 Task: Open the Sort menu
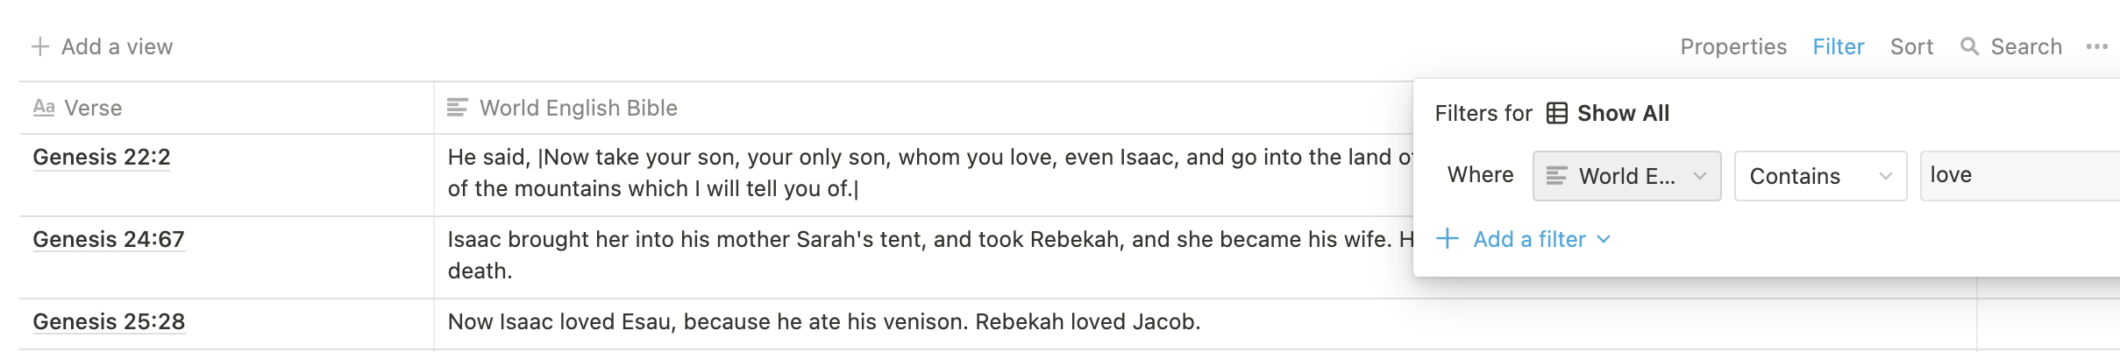(1911, 46)
